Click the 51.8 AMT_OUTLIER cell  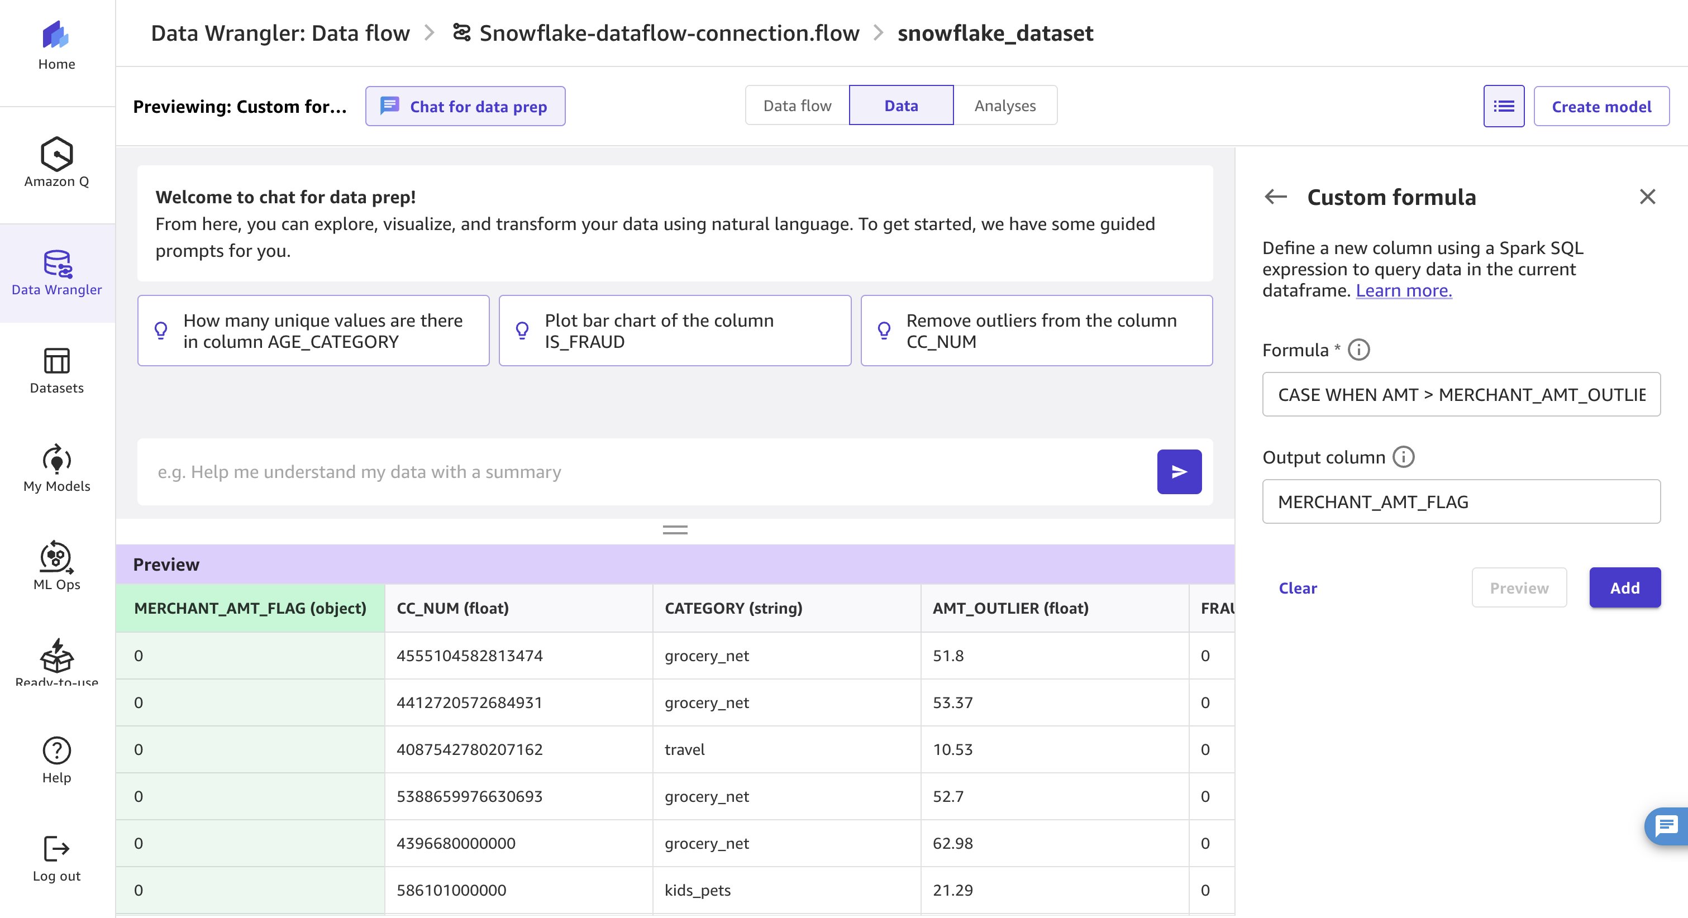(1055, 655)
